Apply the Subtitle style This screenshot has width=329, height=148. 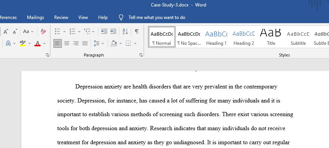point(298,37)
